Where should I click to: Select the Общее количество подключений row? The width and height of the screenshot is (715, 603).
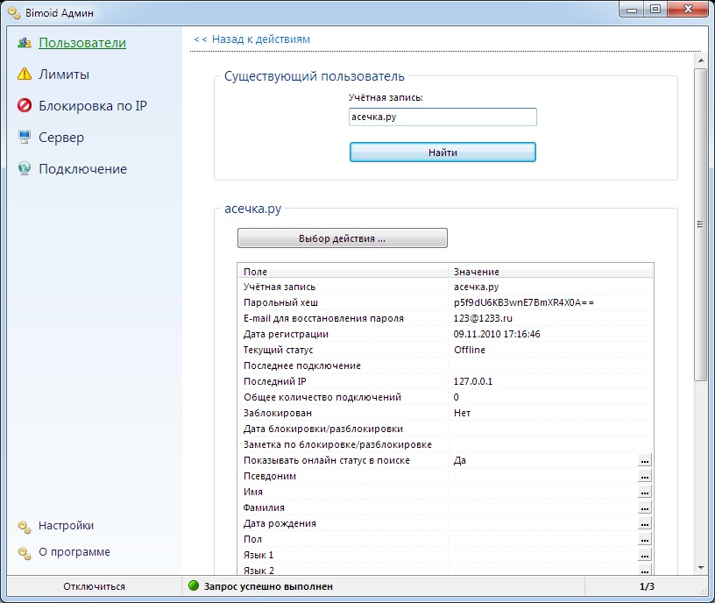[445, 397]
